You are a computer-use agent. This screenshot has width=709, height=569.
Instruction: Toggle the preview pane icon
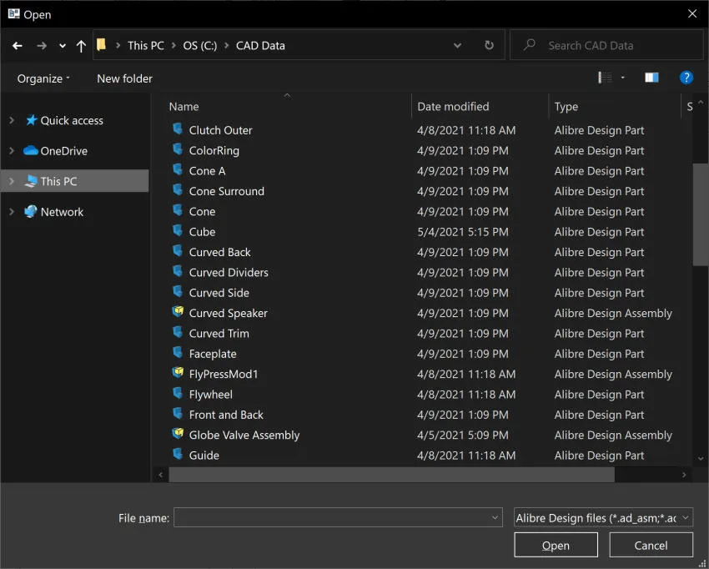(651, 78)
